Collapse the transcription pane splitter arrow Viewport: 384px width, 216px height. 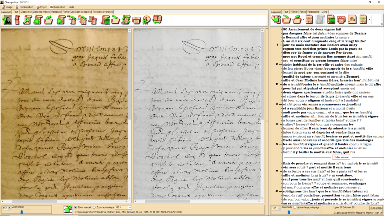(x=267, y=121)
